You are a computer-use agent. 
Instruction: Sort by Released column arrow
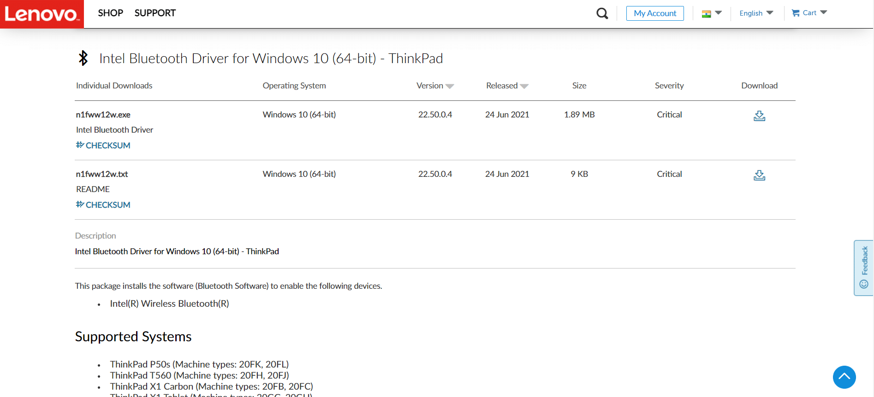[524, 86]
